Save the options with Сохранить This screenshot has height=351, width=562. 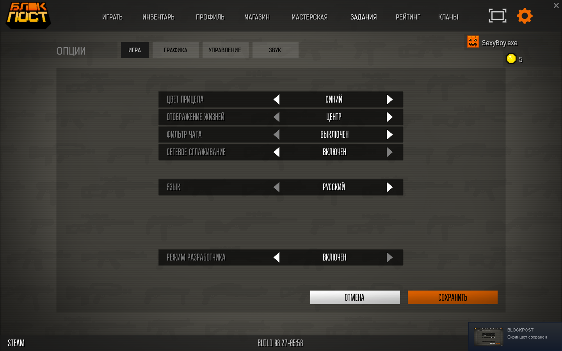coord(453,297)
